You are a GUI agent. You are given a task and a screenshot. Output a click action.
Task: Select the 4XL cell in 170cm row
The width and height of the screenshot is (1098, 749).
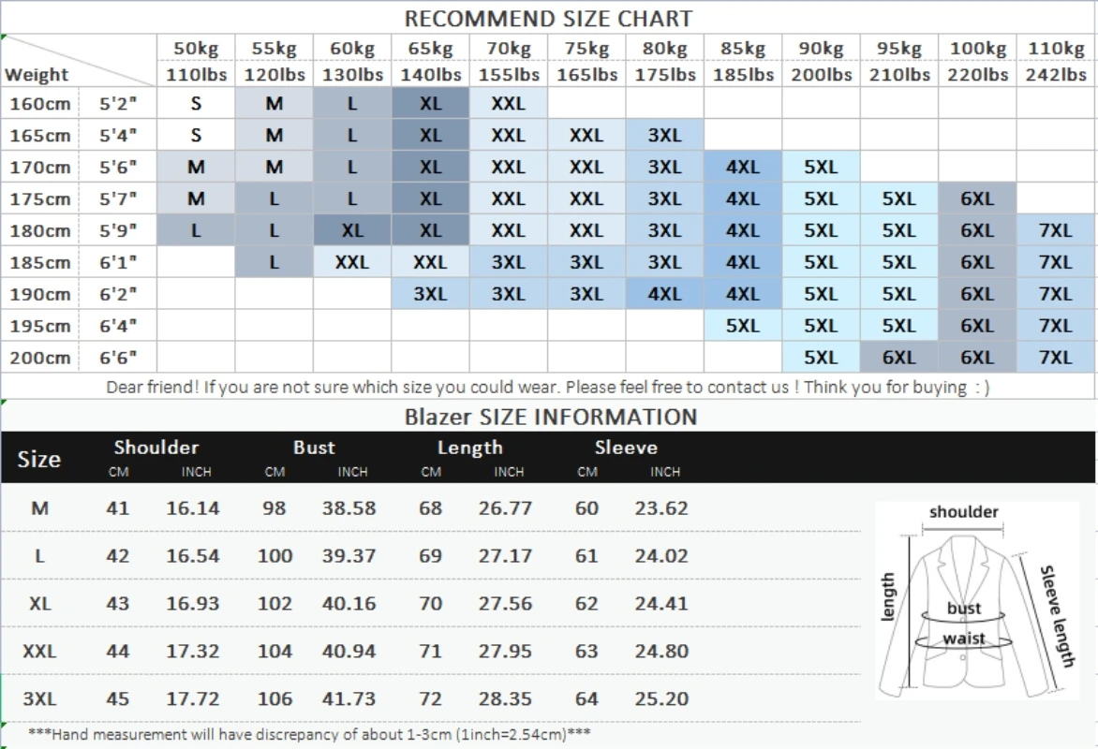click(x=743, y=168)
